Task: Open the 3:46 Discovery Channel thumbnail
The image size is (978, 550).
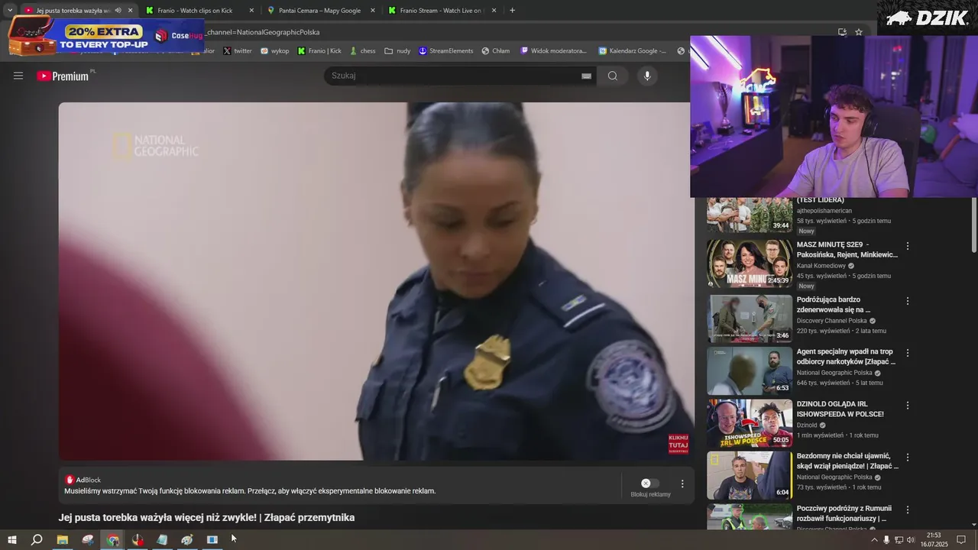Action: coord(750,319)
